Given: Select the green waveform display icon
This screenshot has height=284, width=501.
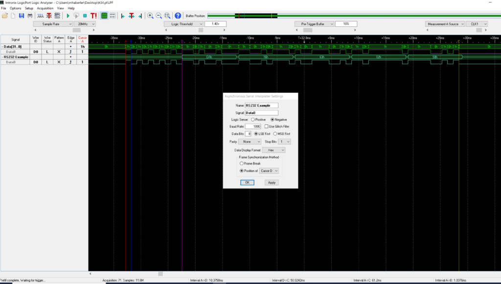Looking at the screenshot, I should (x=104, y=15).
